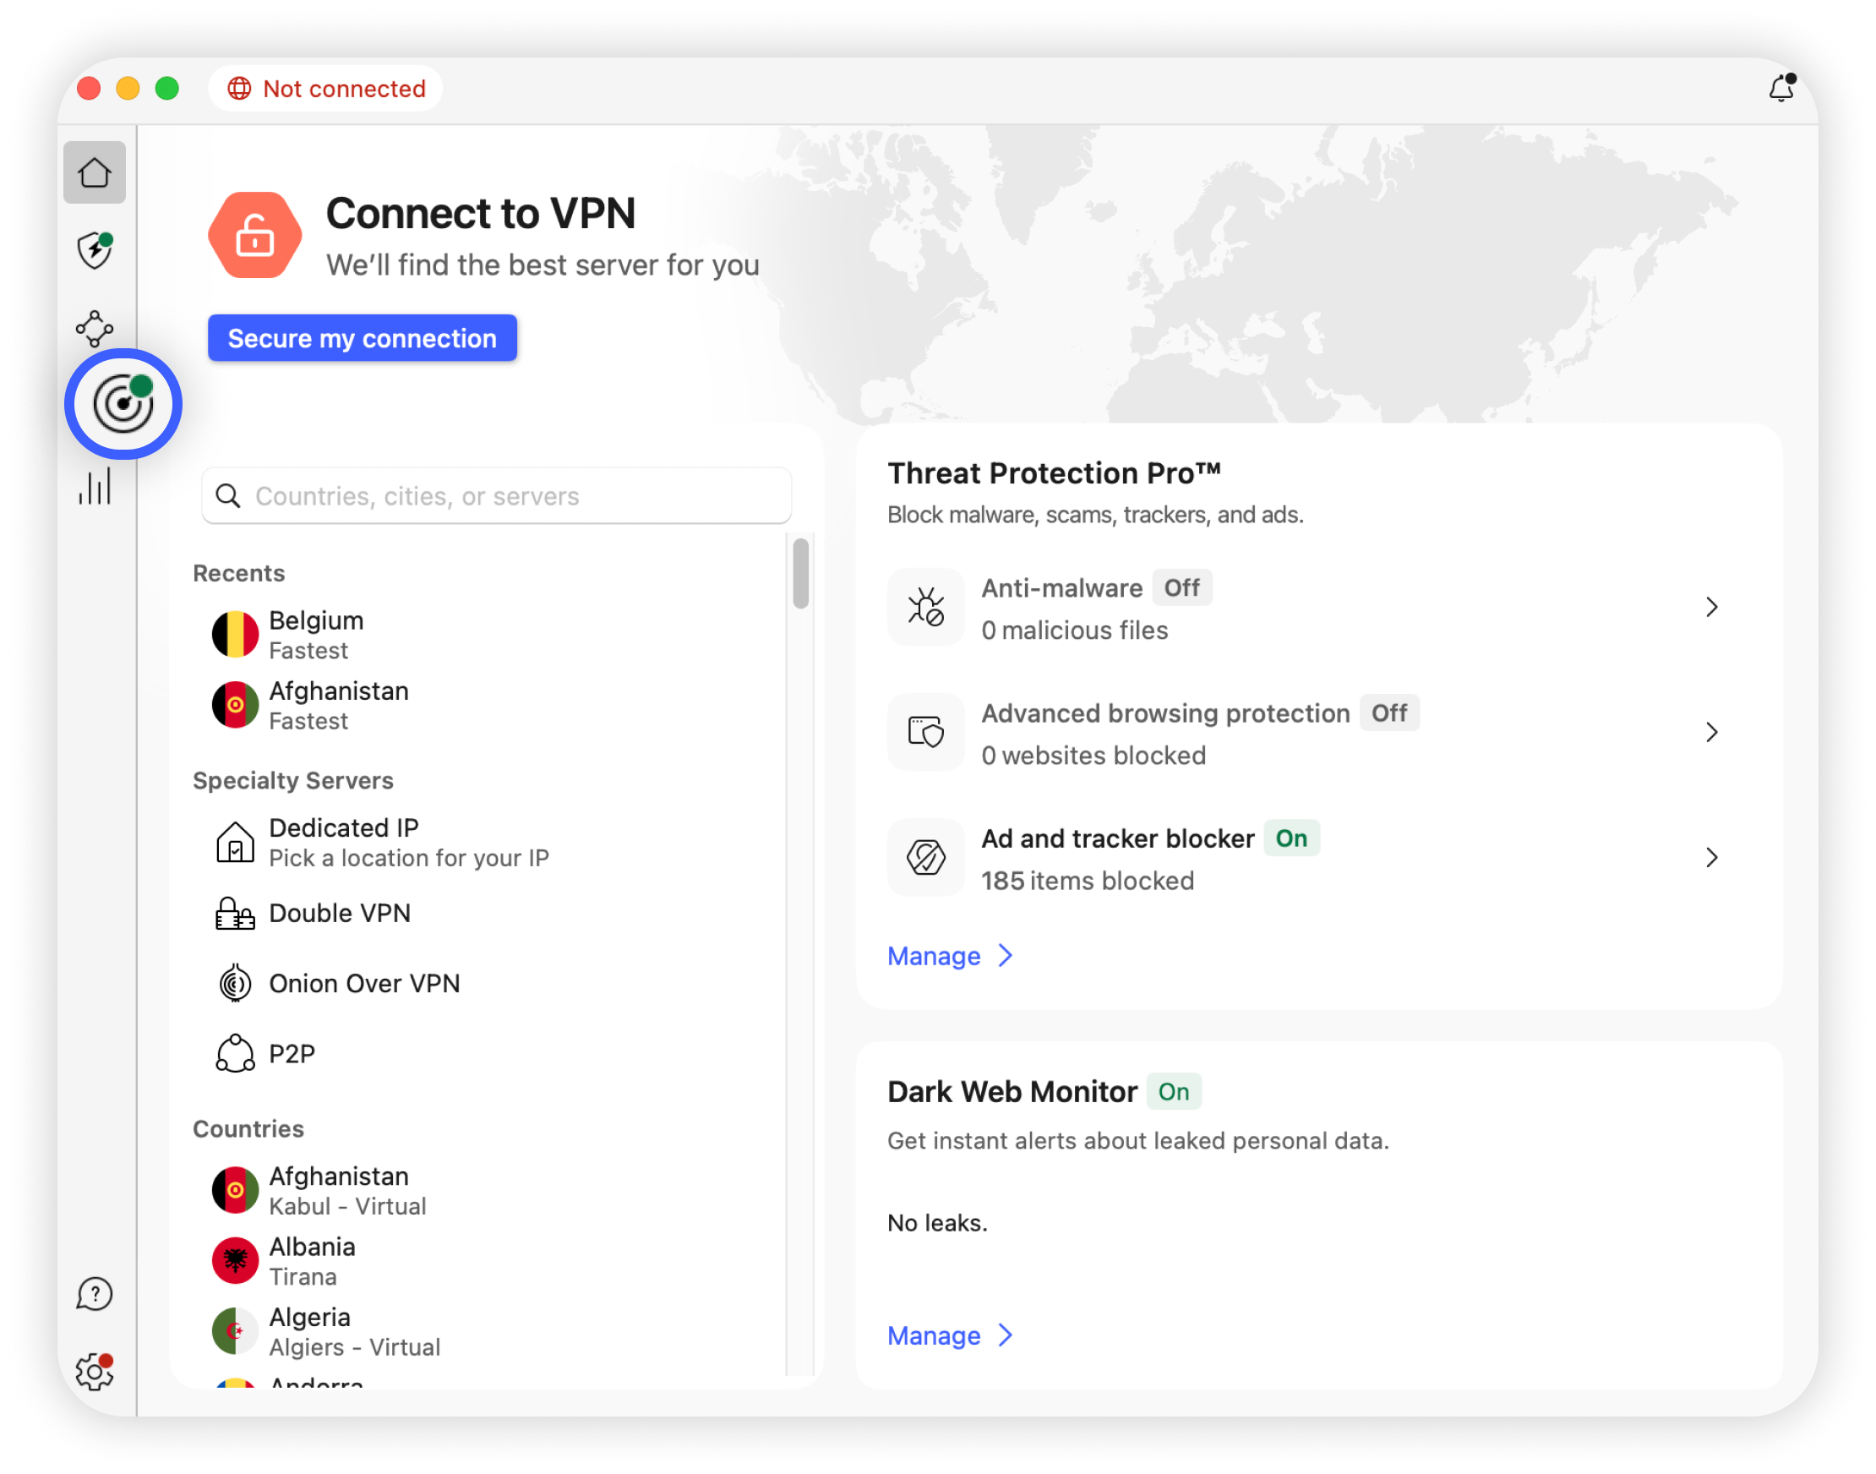Click the server list scrollbar

(801, 574)
